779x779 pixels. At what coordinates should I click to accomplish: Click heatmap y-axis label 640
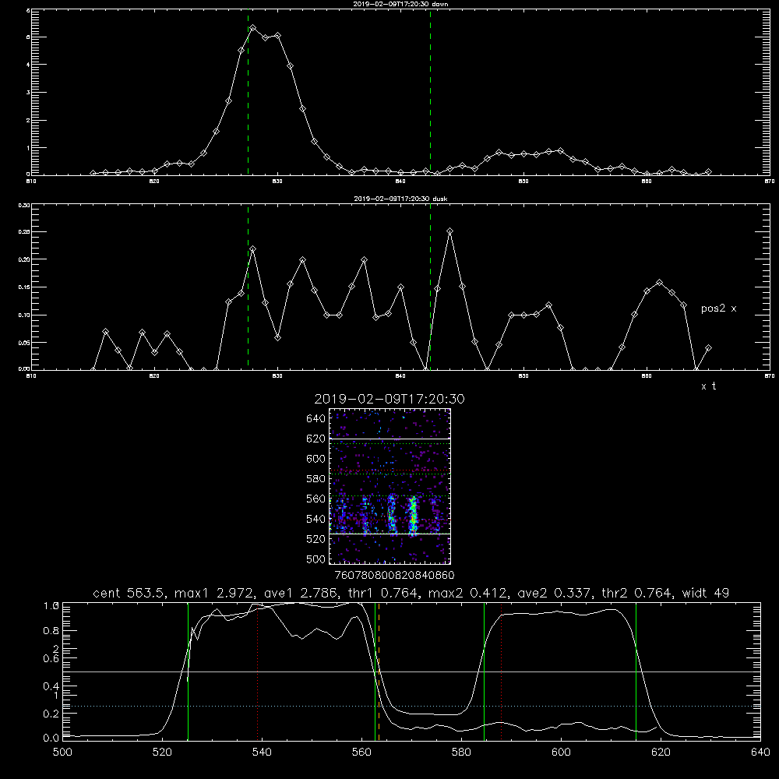coord(316,419)
